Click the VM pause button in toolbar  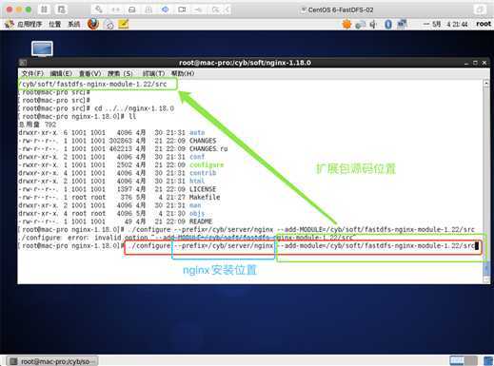click(44, 10)
